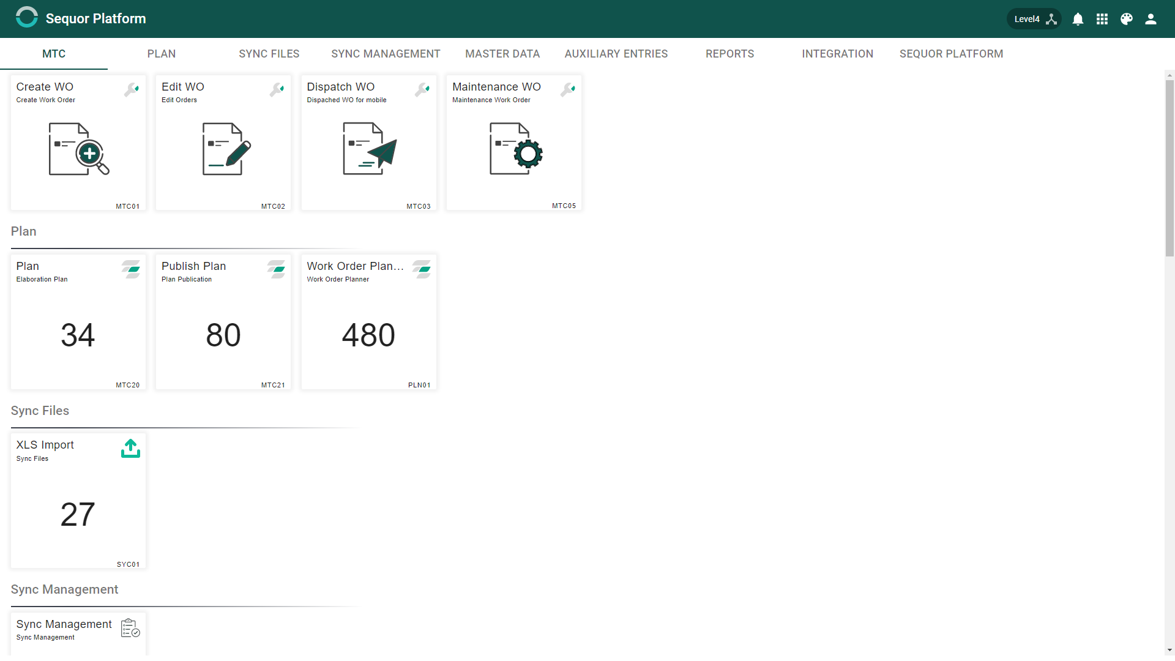Click the MTC02 code label
This screenshot has width=1175, height=661.
[x=273, y=207]
